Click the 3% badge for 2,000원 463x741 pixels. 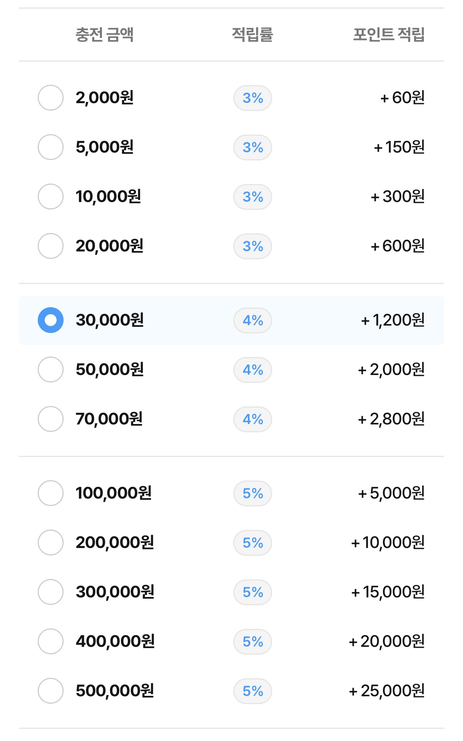pos(253,98)
